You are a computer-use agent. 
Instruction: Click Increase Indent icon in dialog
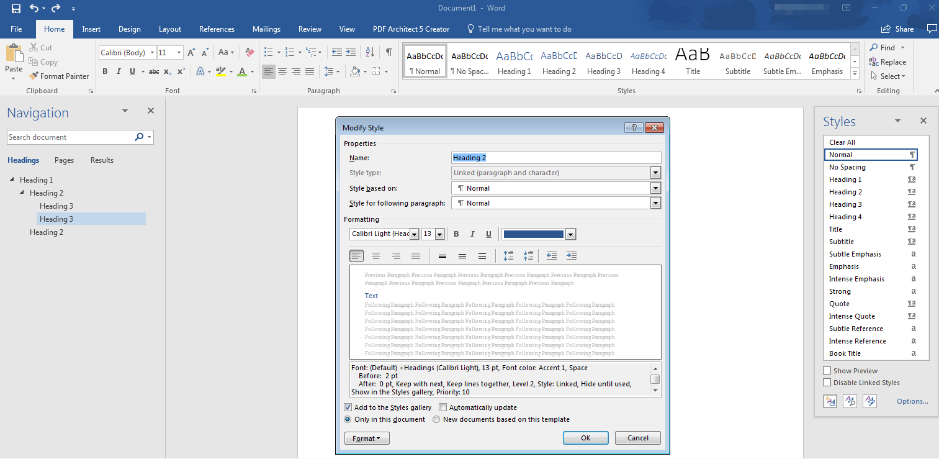pos(572,256)
